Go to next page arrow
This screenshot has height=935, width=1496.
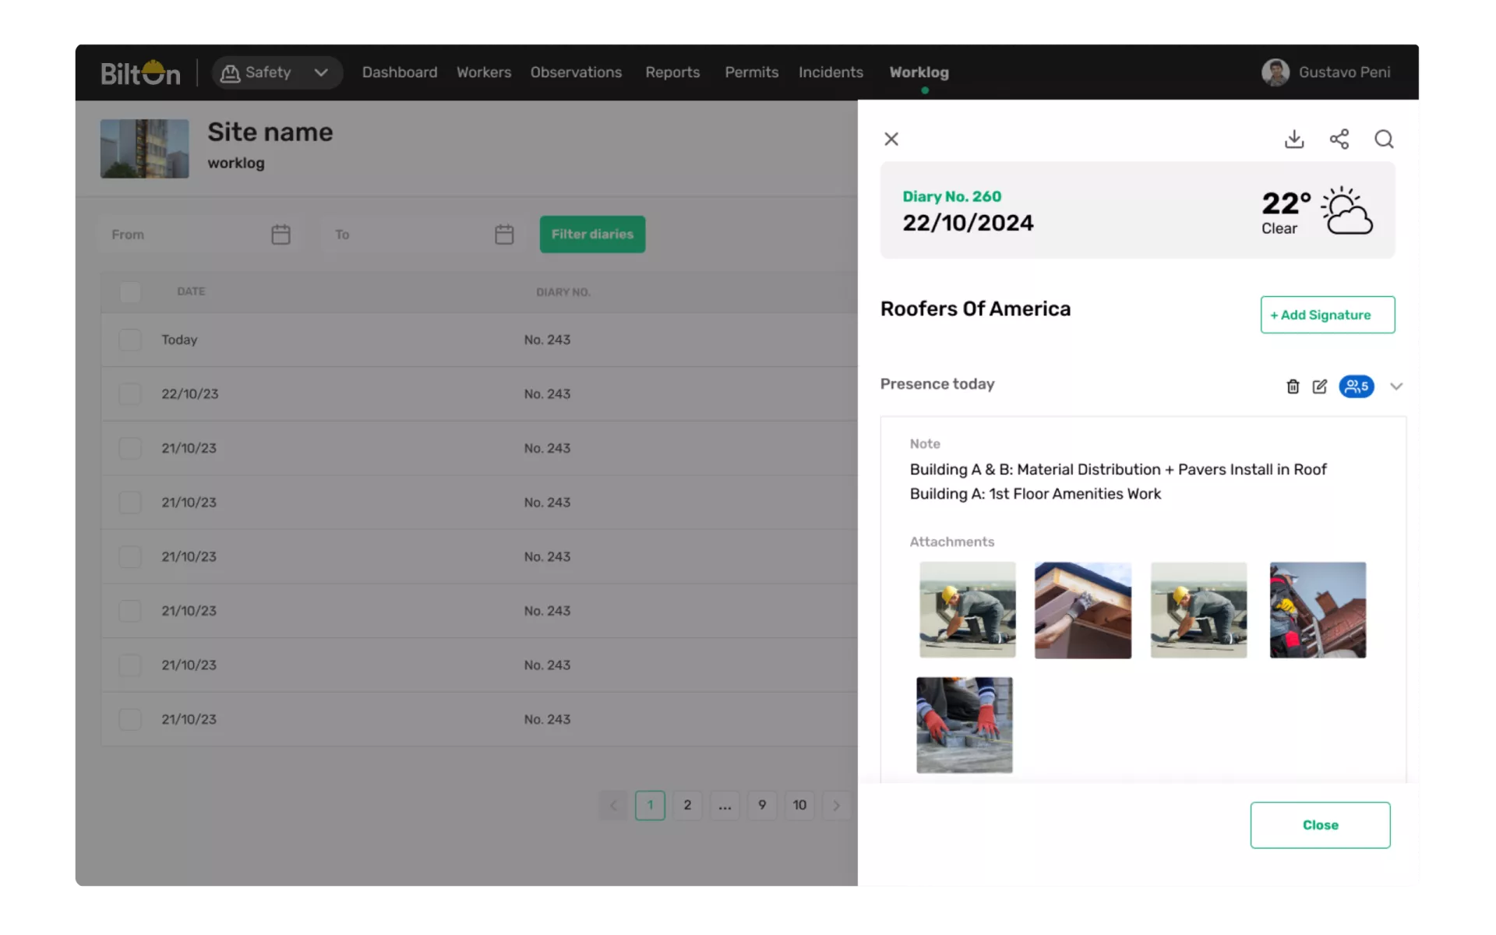(837, 806)
